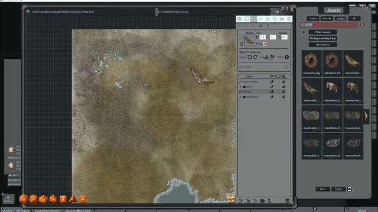Expand the Water layer folder

[240, 87]
